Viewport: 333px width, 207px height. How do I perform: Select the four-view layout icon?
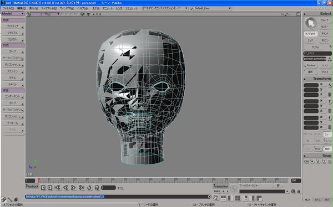pos(238,198)
